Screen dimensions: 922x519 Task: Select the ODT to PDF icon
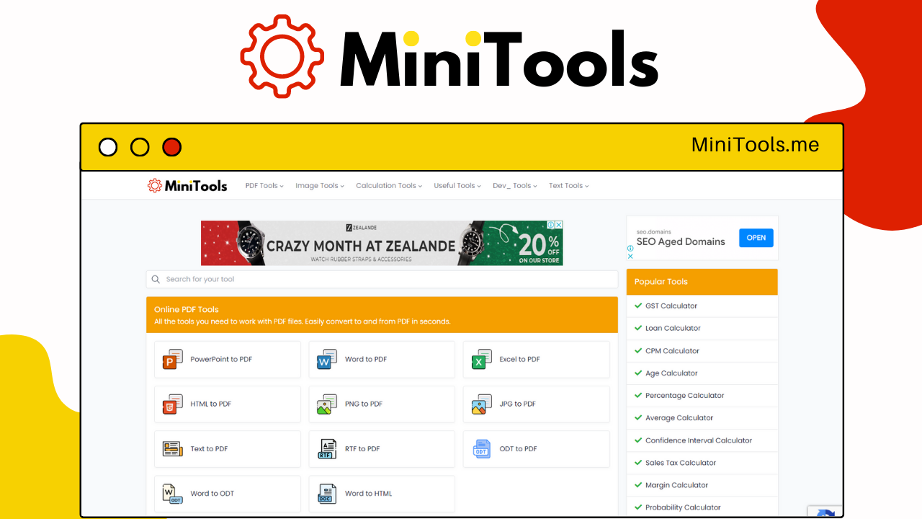[482, 448]
